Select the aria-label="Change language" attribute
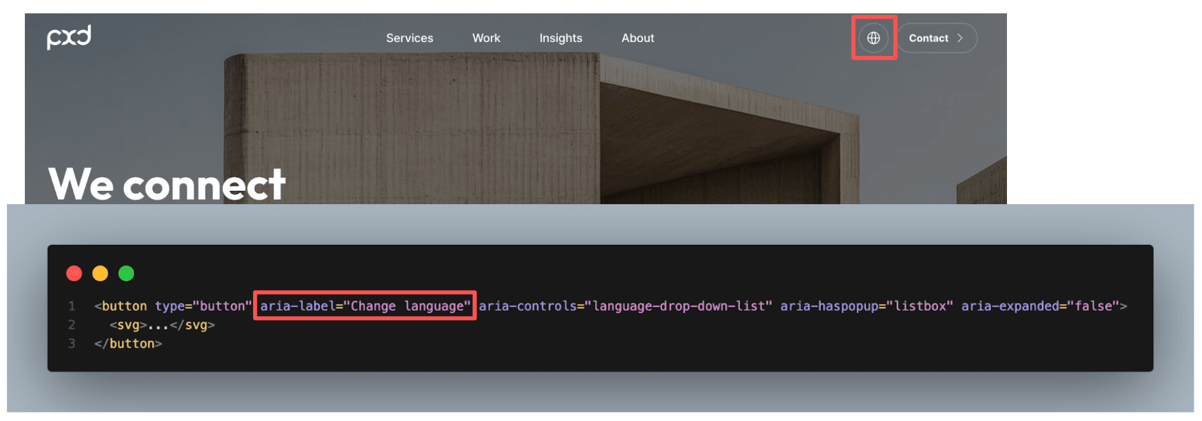The width and height of the screenshot is (1202, 421). [x=365, y=306]
